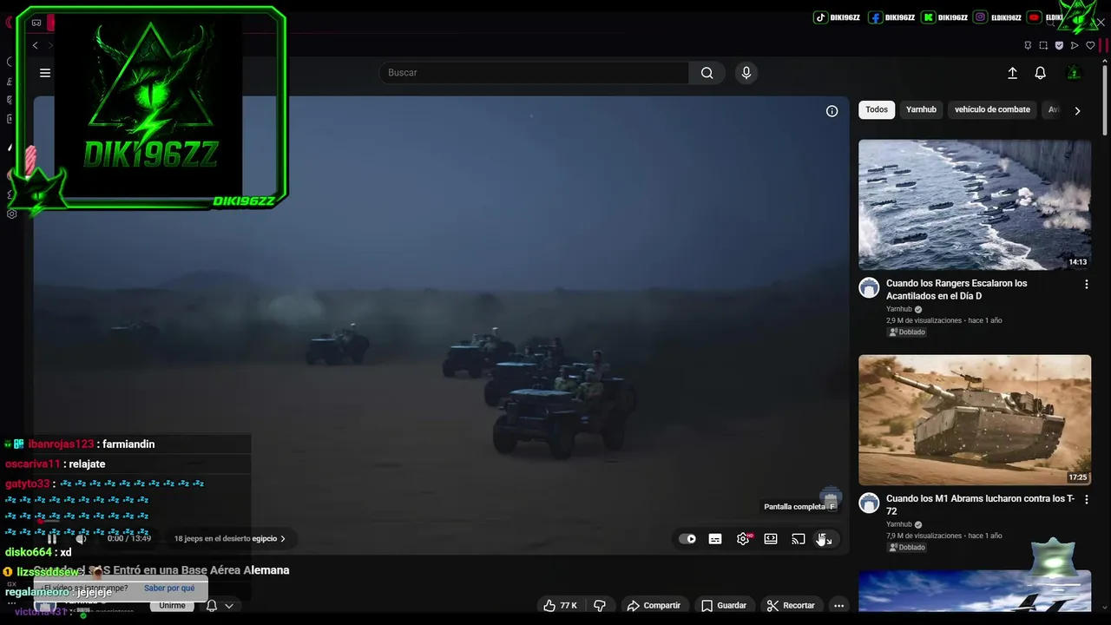Dislike the video thumbs down
Image resolution: width=1111 pixels, height=625 pixels.
[x=599, y=605]
